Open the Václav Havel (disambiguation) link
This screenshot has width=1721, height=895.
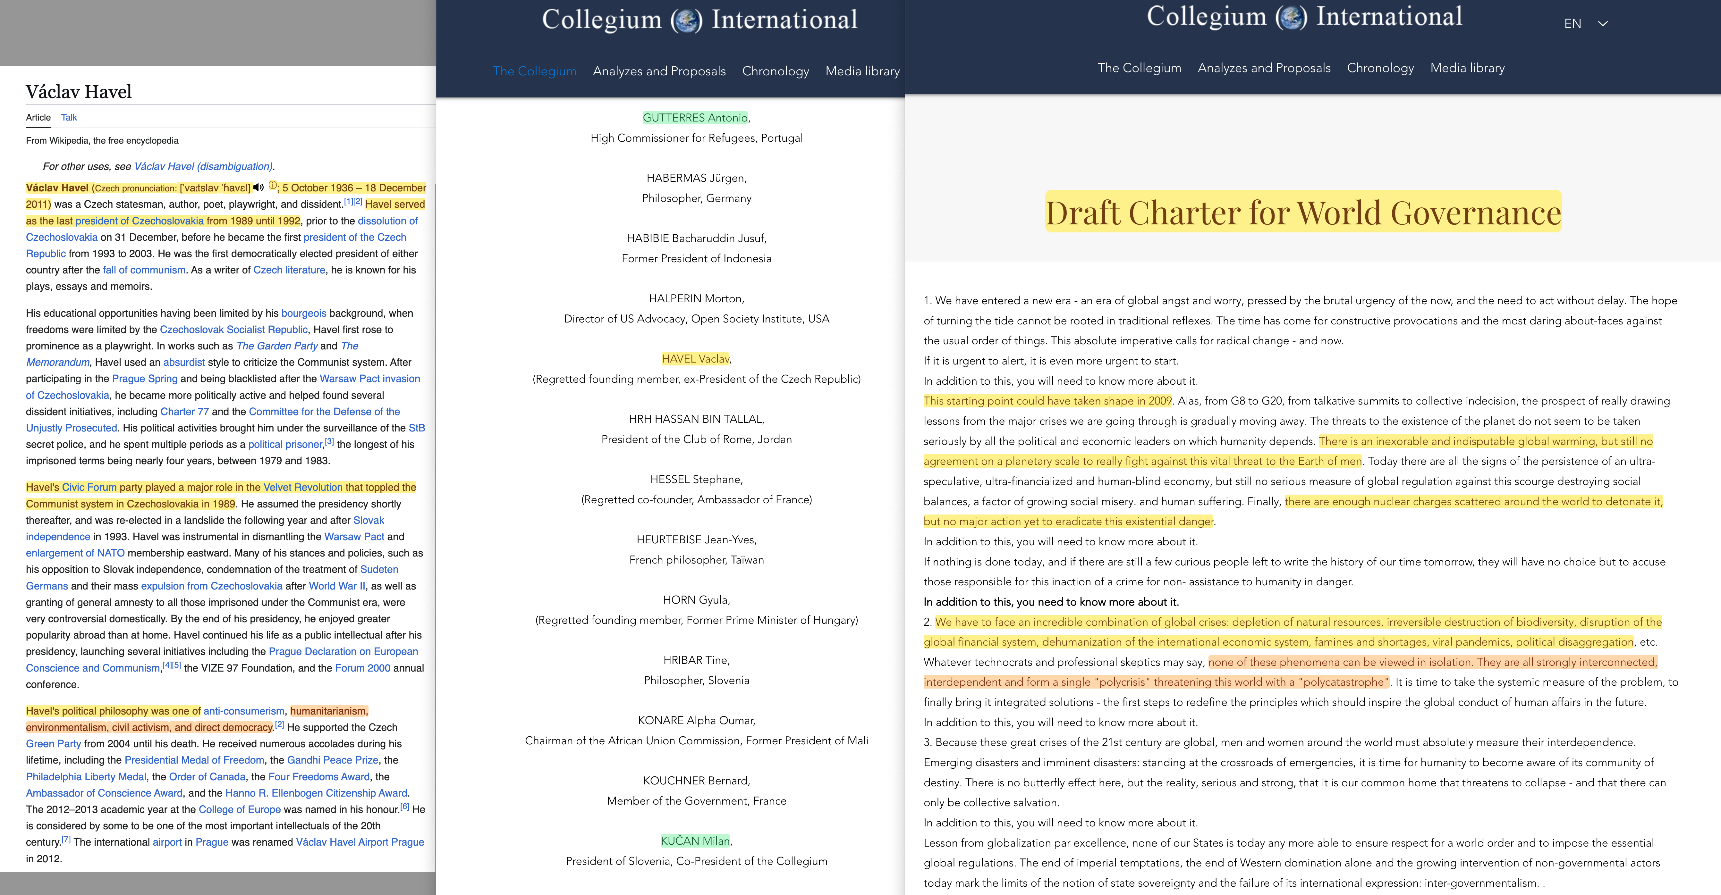(x=203, y=166)
